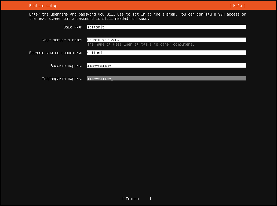Screen dimensions: 277x206
Task: Click softonit text in Ваше имя field
Action: tap(96, 27)
